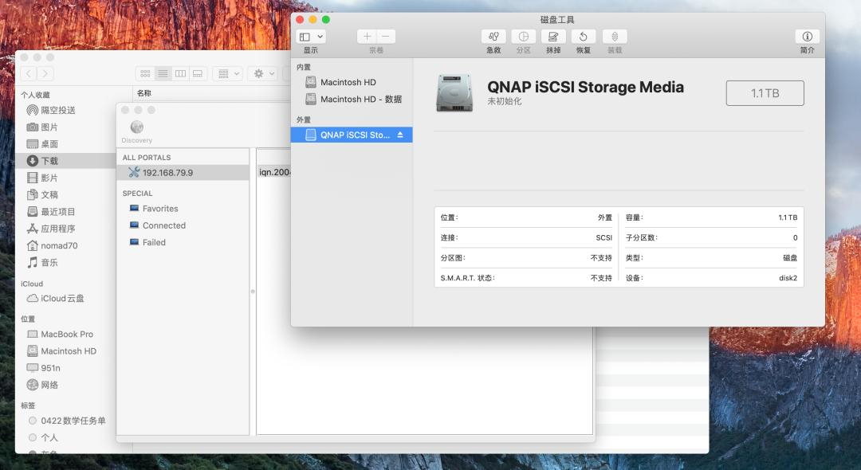The width and height of the screenshot is (861, 470).
Task: Select the 192.168.79.9 portal
Action: pyautogui.click(x=167, y=173)
